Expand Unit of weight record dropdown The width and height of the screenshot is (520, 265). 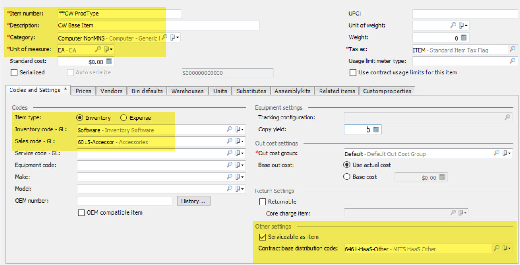click(464, 26)
